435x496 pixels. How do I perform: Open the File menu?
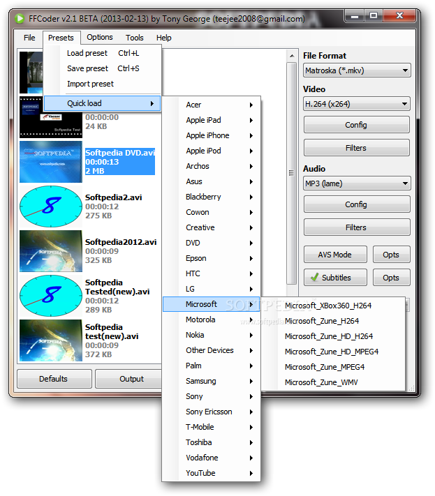point(29,38)
